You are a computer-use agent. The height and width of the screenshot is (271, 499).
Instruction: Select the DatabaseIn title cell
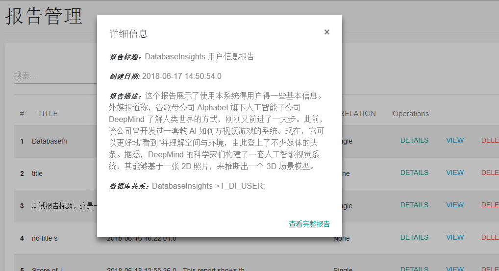click(50, 141)
